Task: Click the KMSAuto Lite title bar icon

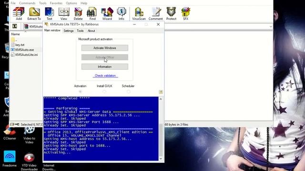Action: (x=46, y=24)
